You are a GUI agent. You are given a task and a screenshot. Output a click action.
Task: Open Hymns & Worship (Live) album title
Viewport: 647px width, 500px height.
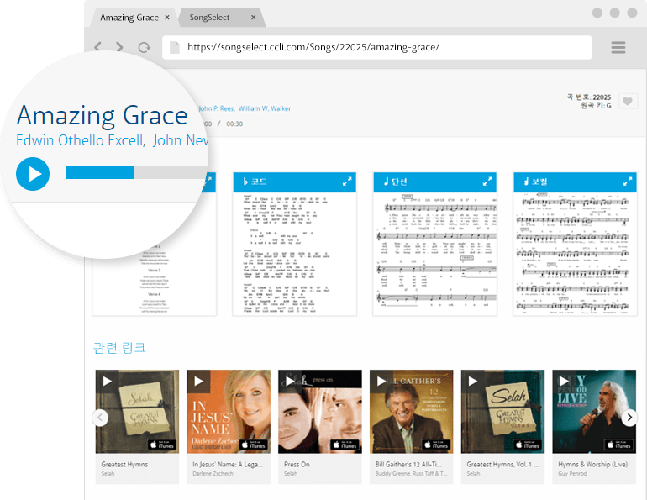pos(593,465)
